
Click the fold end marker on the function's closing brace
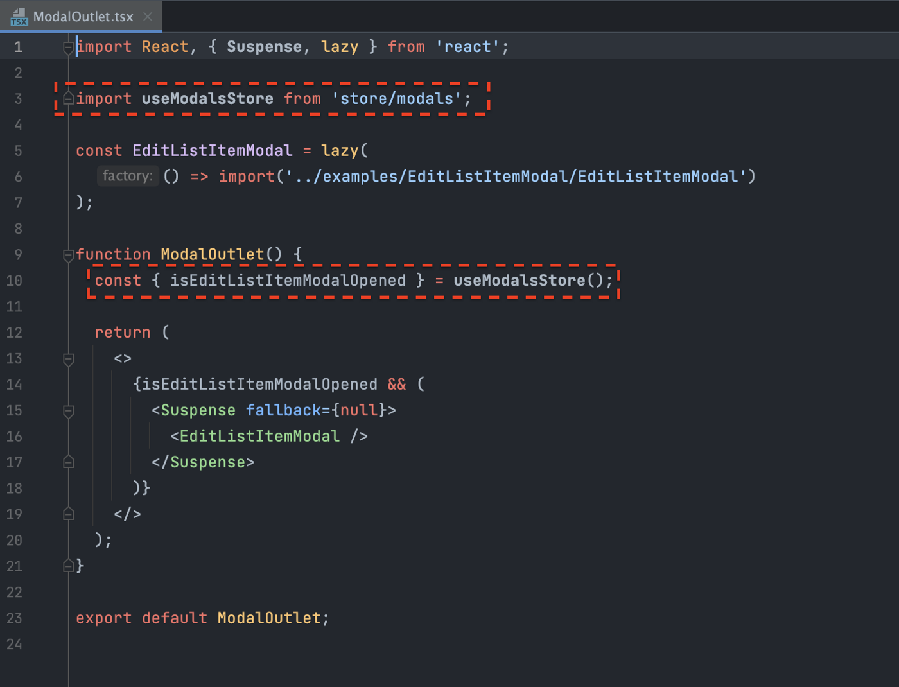[x=68, y=564]
